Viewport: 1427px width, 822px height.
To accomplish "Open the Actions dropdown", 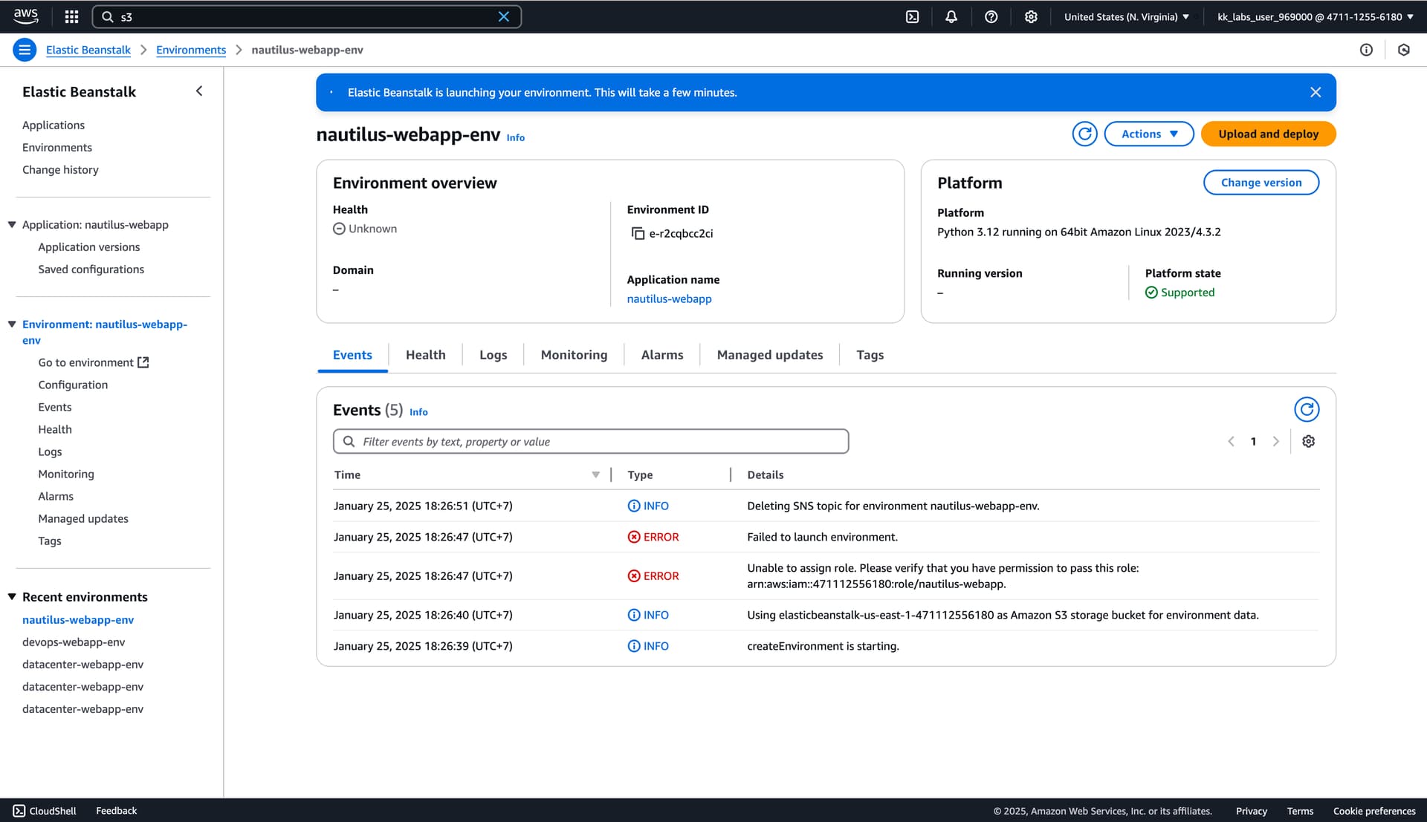I will tap(1149, 134).
